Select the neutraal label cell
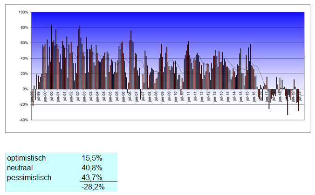The width and height of the screenshot is (315, 195). coord(20,168)
